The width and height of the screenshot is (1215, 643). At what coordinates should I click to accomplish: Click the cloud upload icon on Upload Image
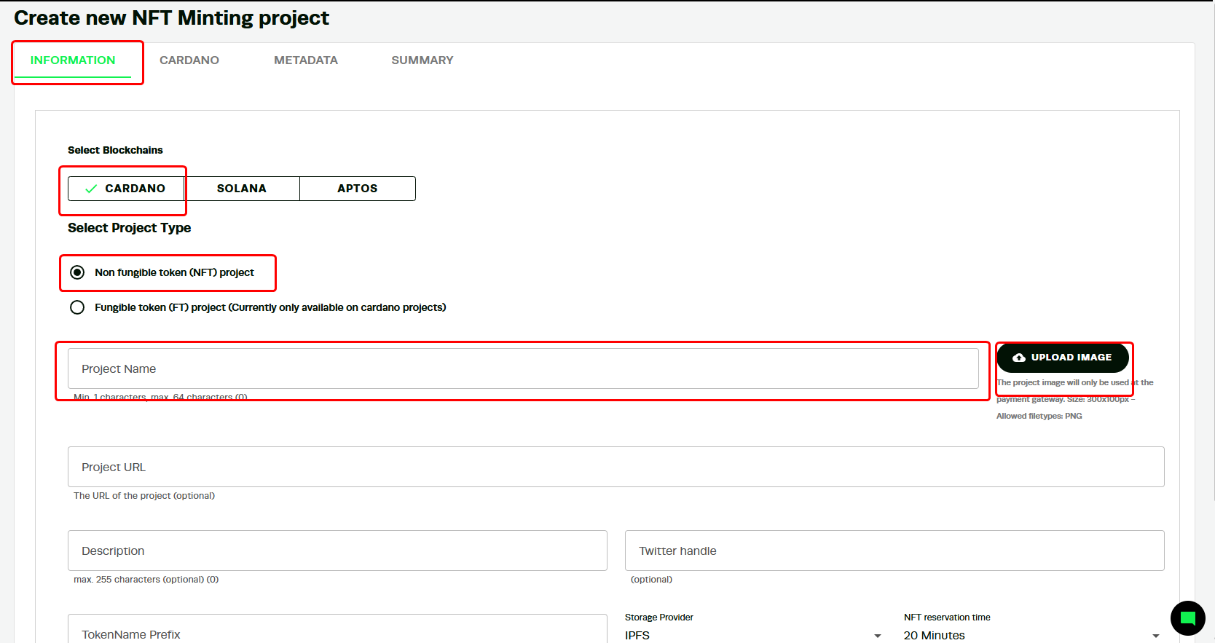pyautogui.click(x=1019, y=358)
